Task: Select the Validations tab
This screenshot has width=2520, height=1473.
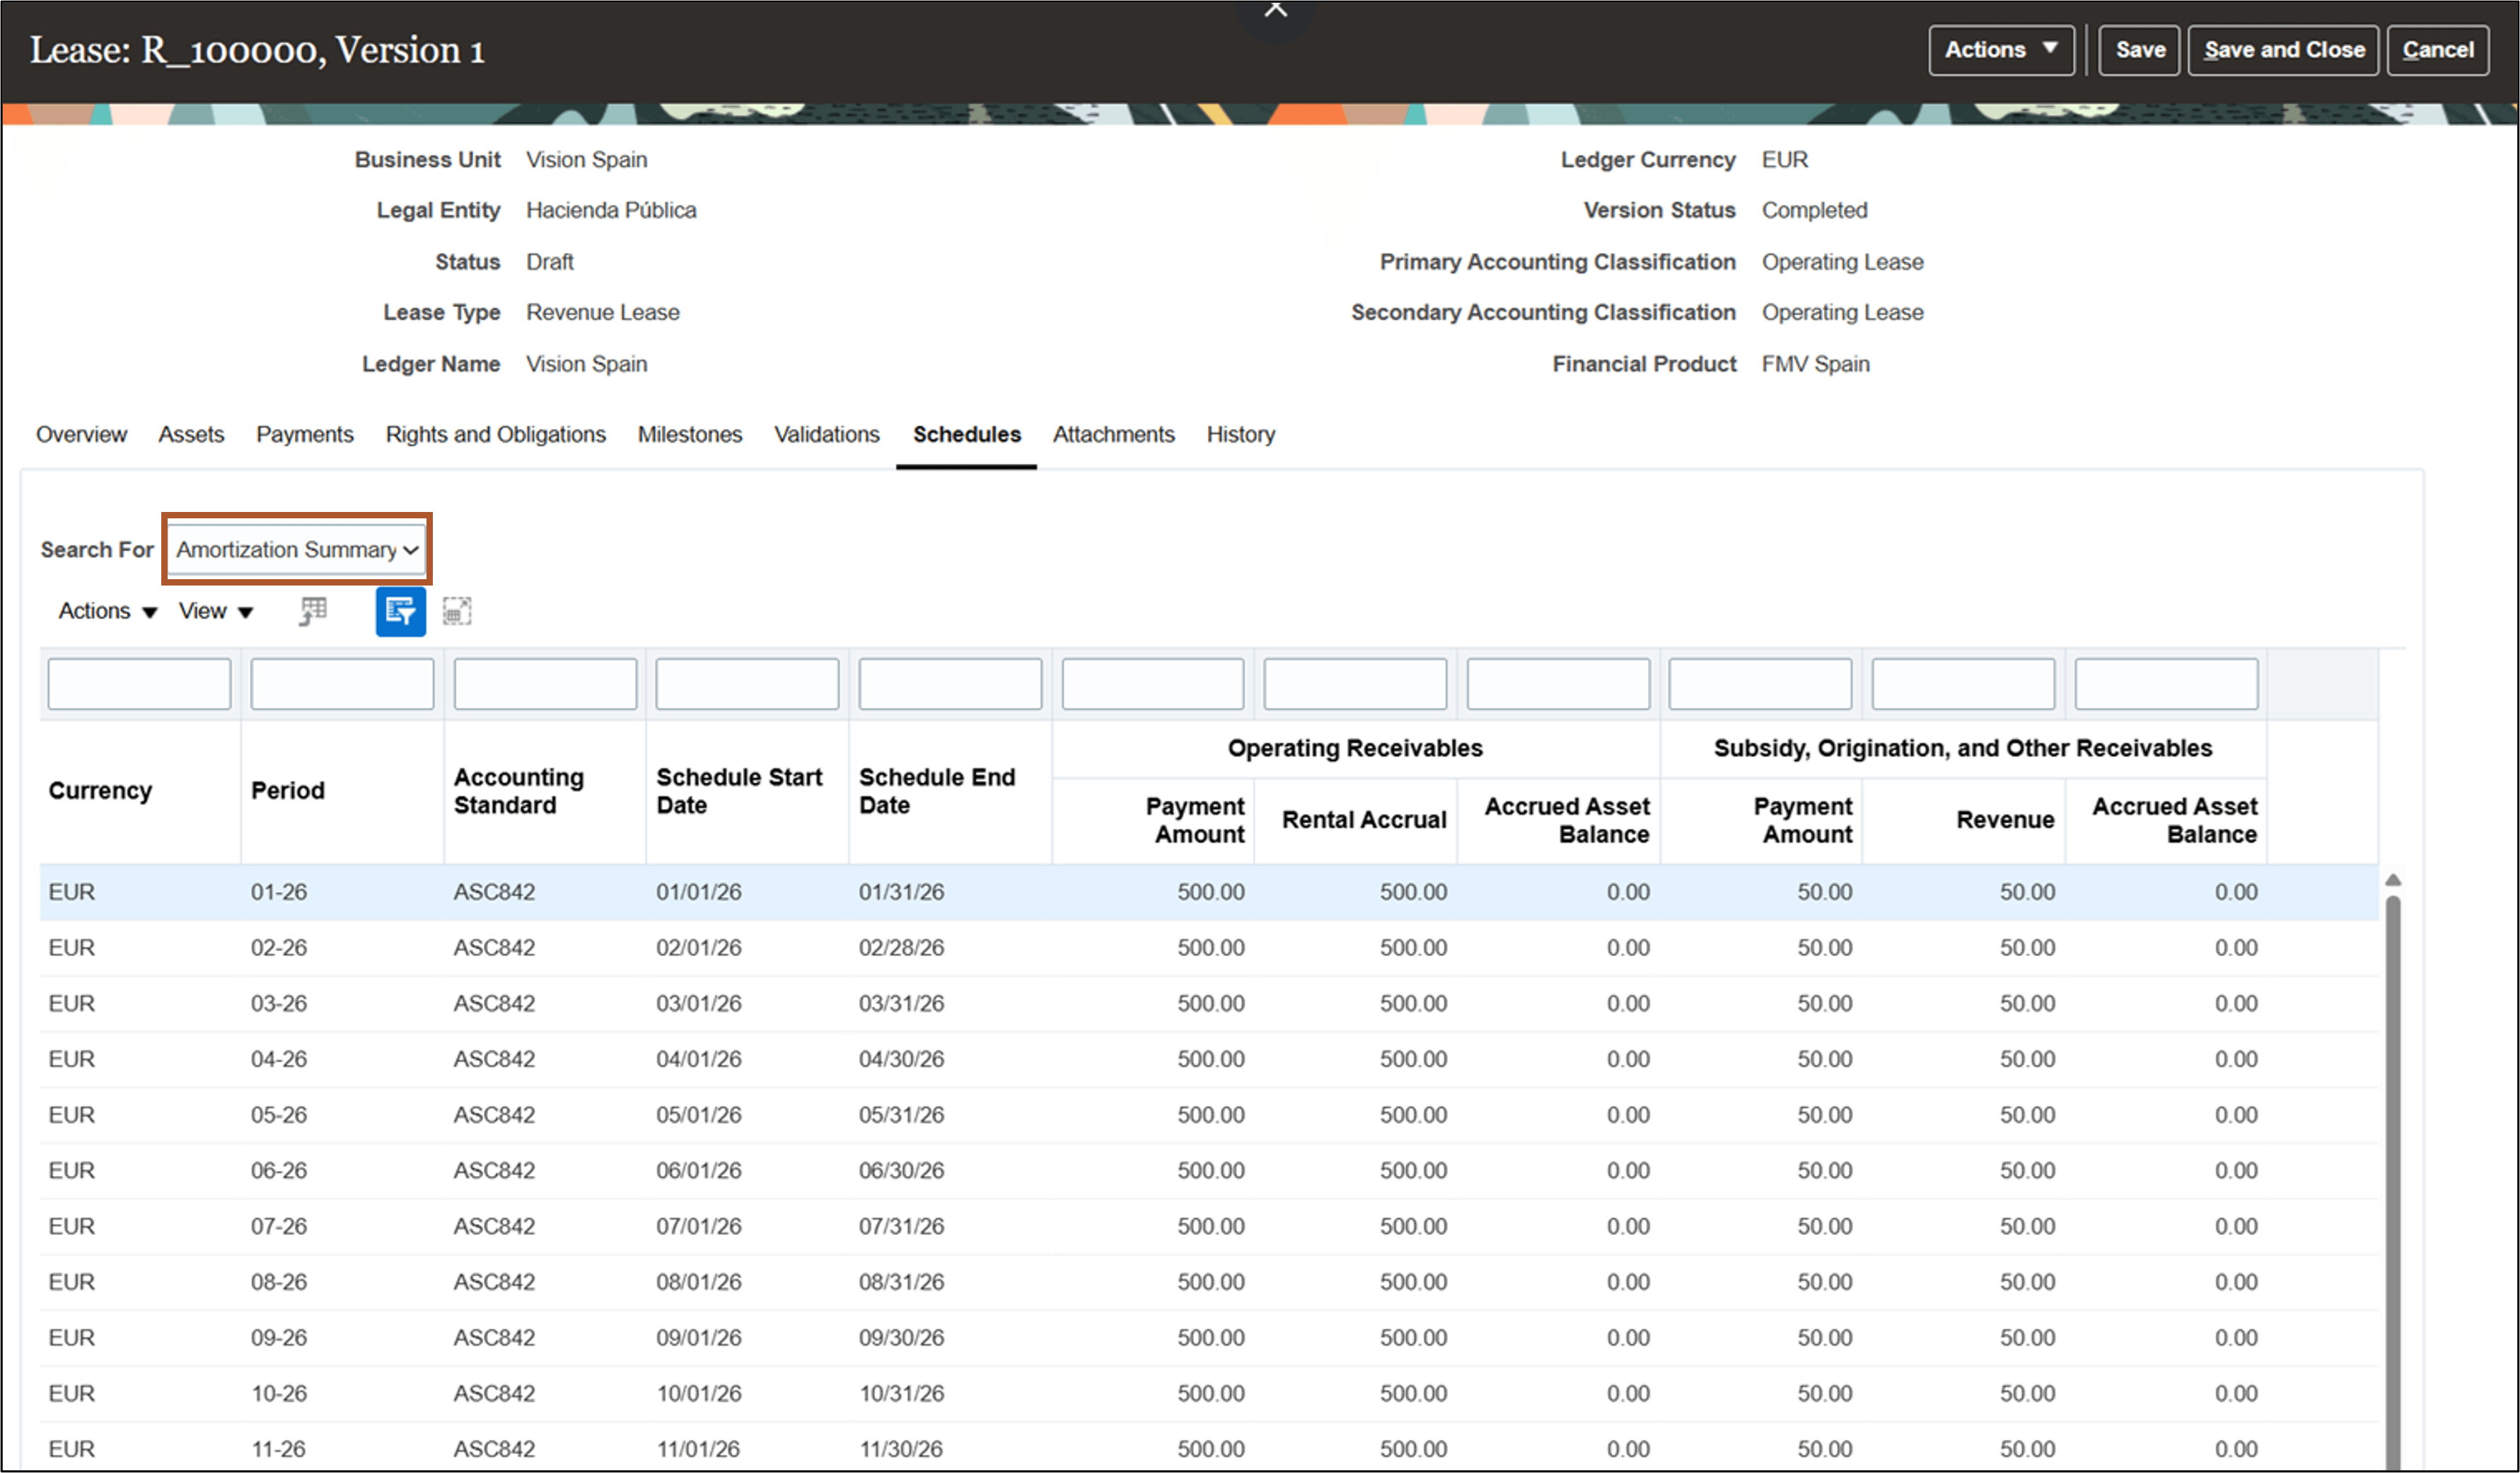Action: (x=826, y=434)
